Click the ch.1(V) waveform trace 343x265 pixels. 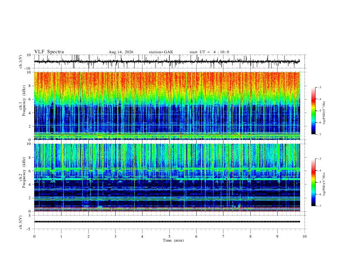167,61
